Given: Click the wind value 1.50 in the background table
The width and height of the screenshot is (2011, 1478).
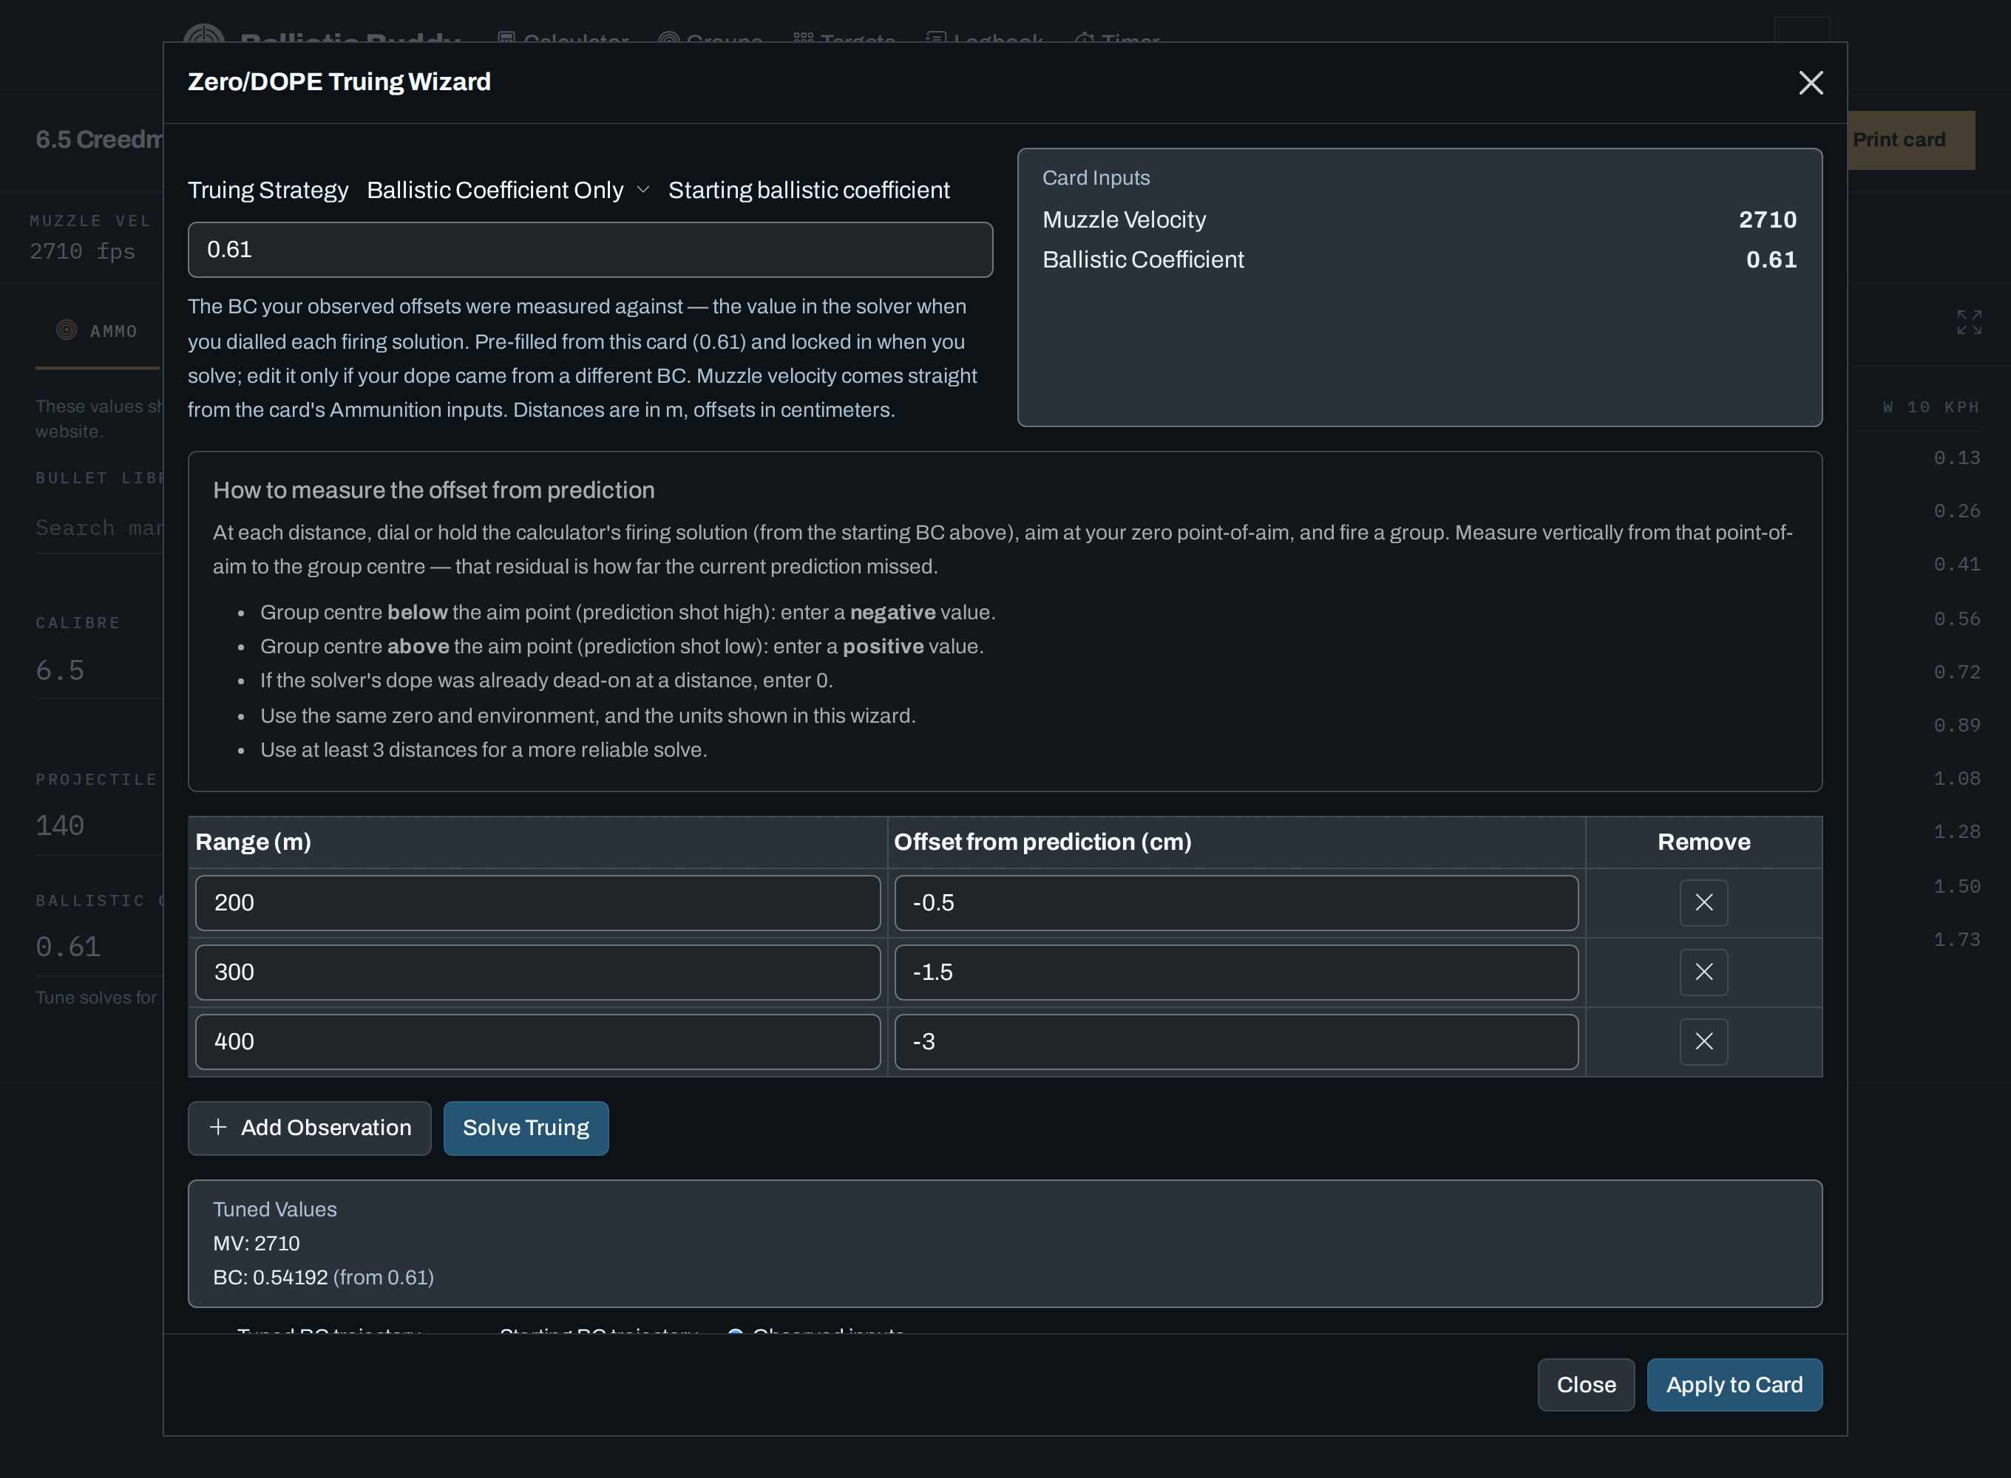Looking at the screenshot, I should (1956, 886).
